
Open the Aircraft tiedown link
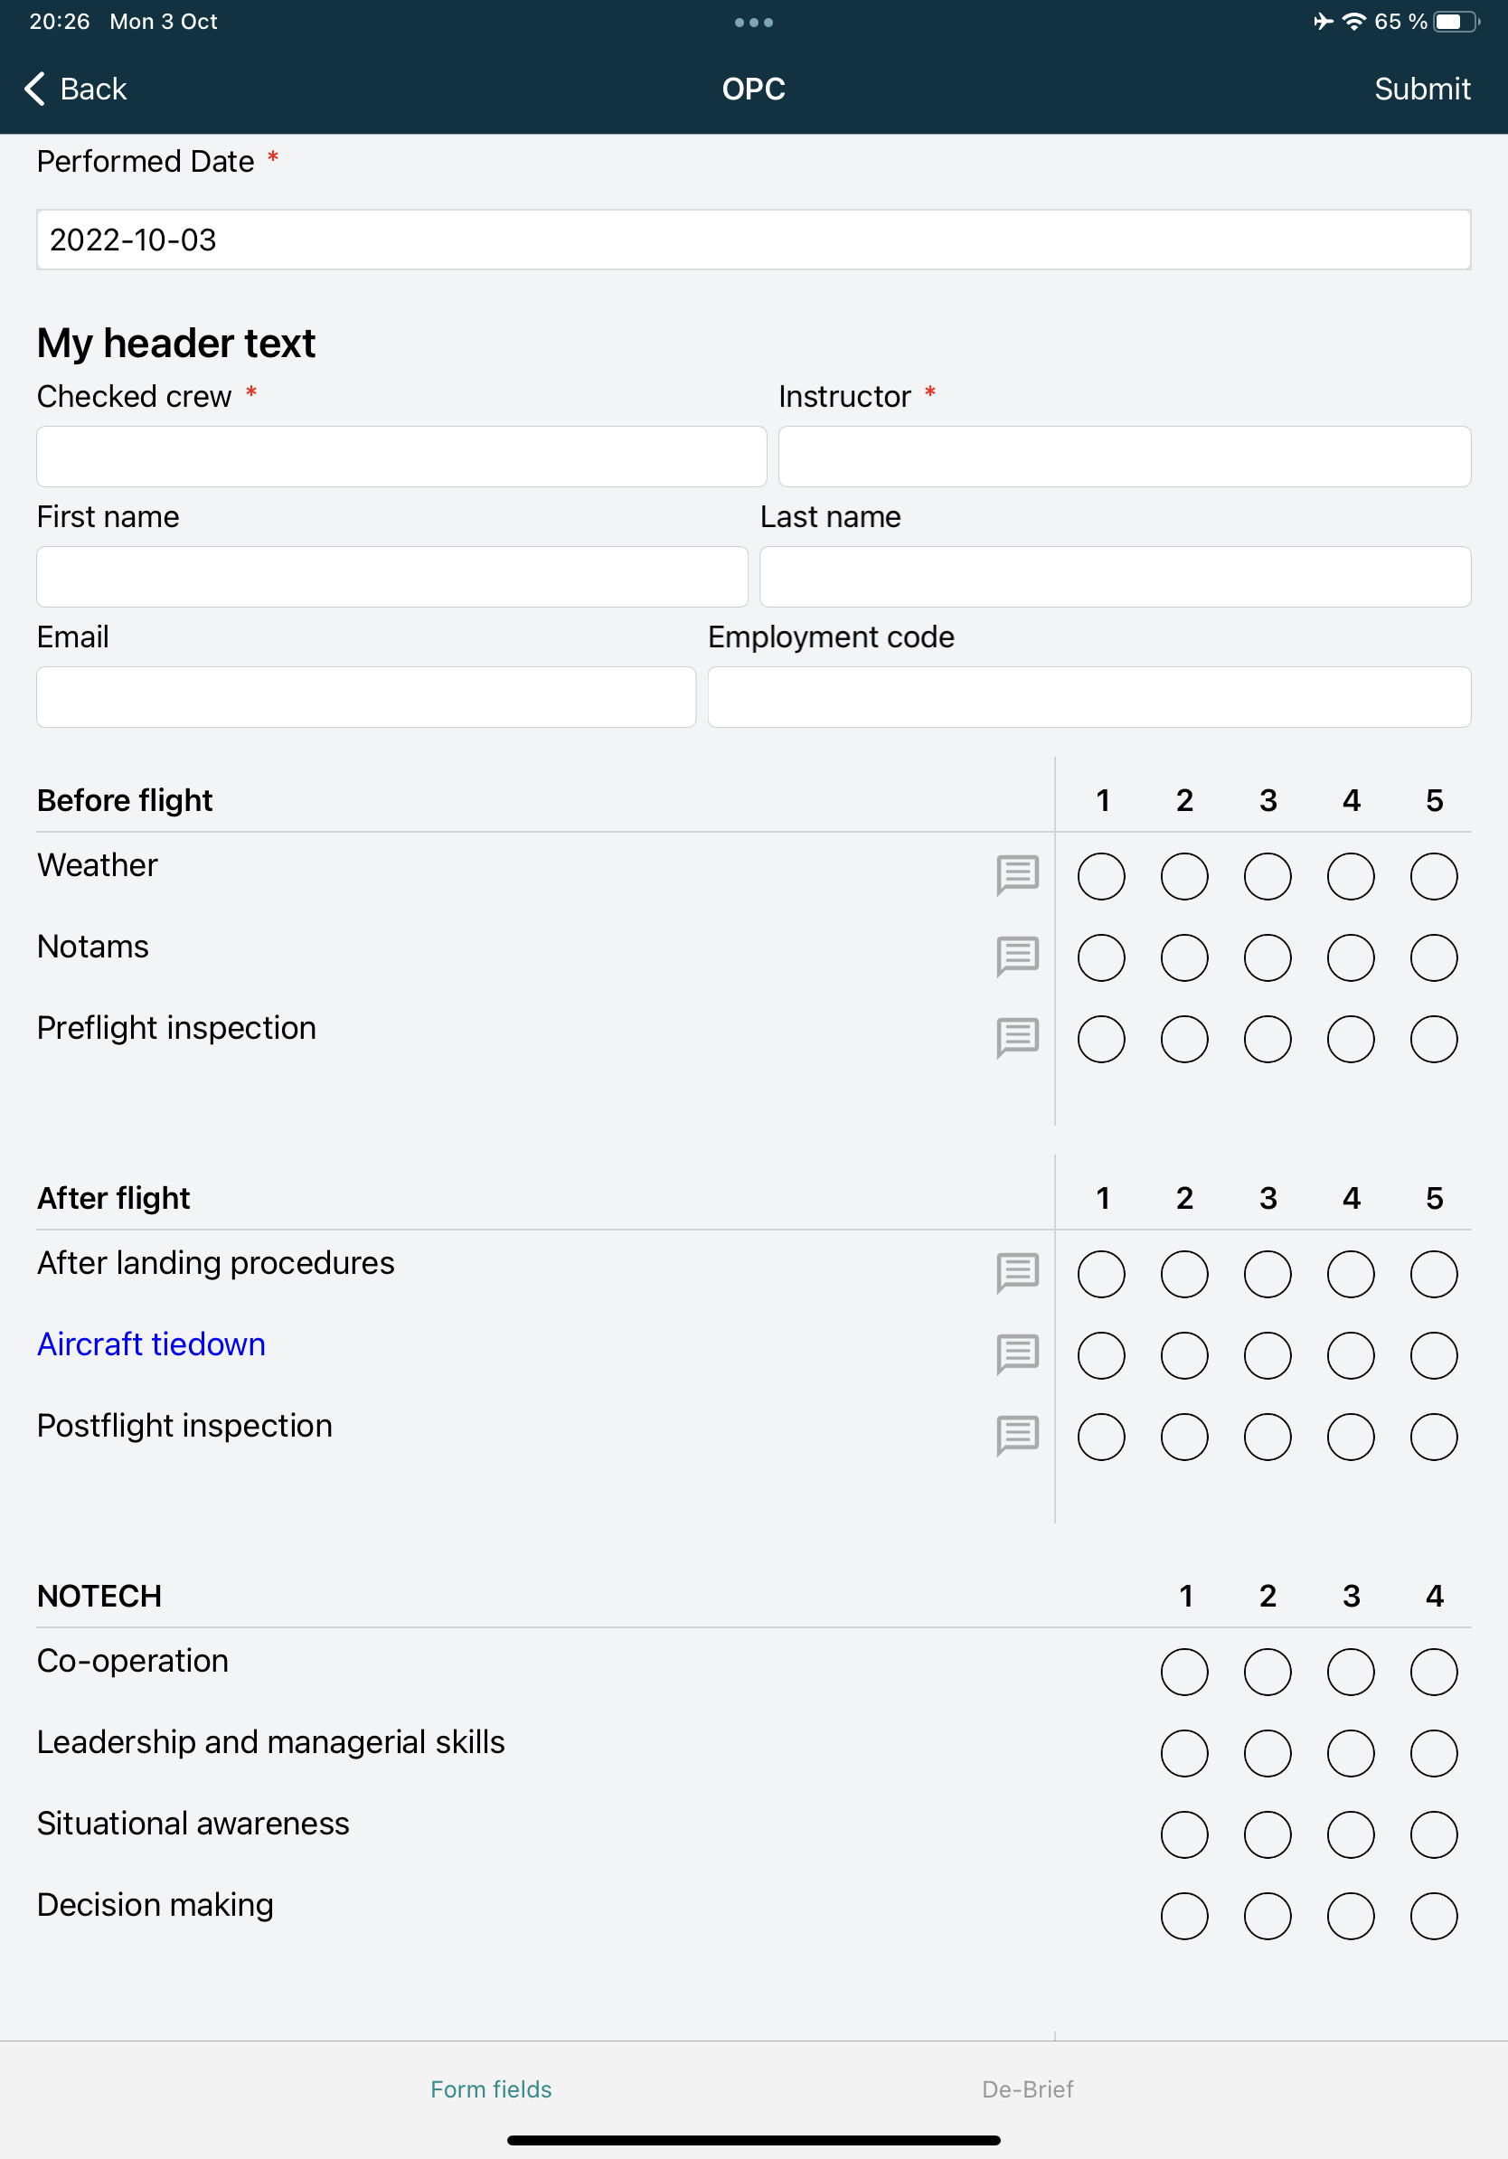[150, 1343]
